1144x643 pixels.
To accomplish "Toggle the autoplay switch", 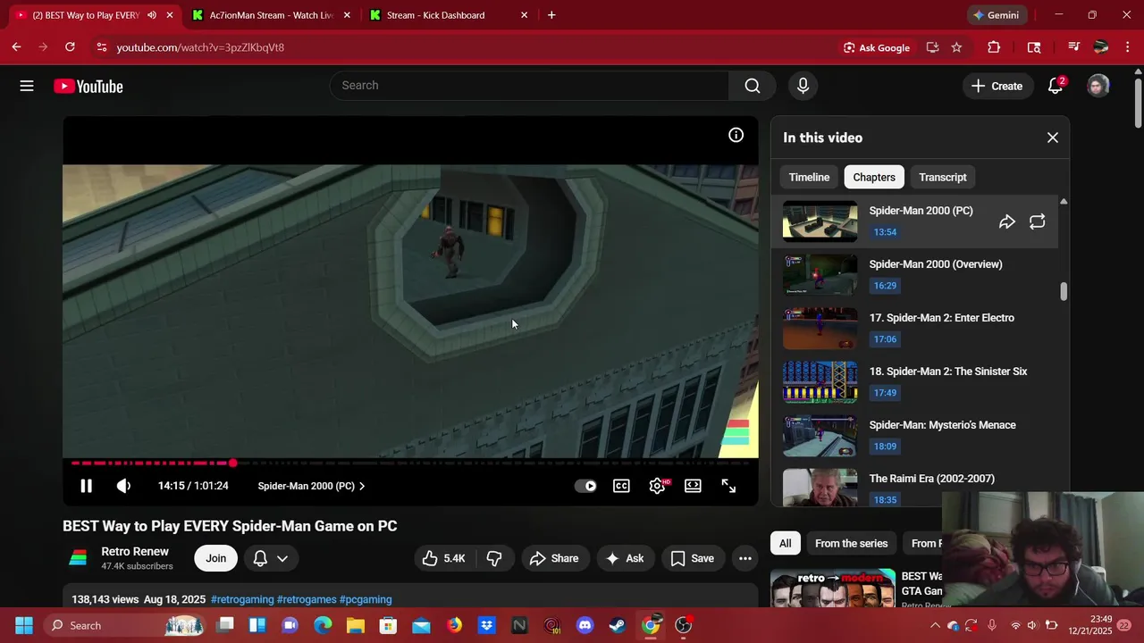I will pyautogui.click(x=585, y=486).
